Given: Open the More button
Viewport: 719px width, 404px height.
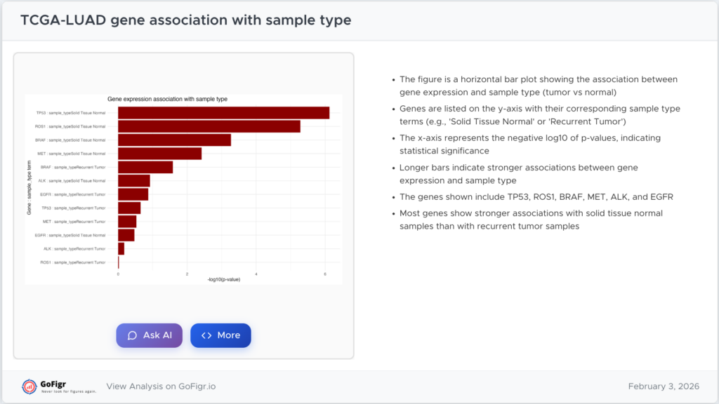Looking at the screenshot, I should [220, 335].
